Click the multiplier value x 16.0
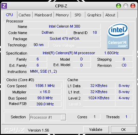 tap(45, 92)
